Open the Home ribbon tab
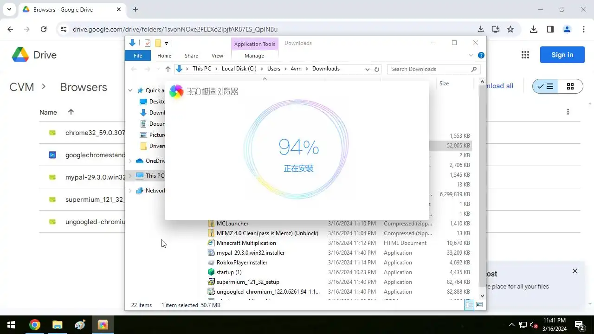594x334 pixels. pyautogui.click(x=164, y=56)
